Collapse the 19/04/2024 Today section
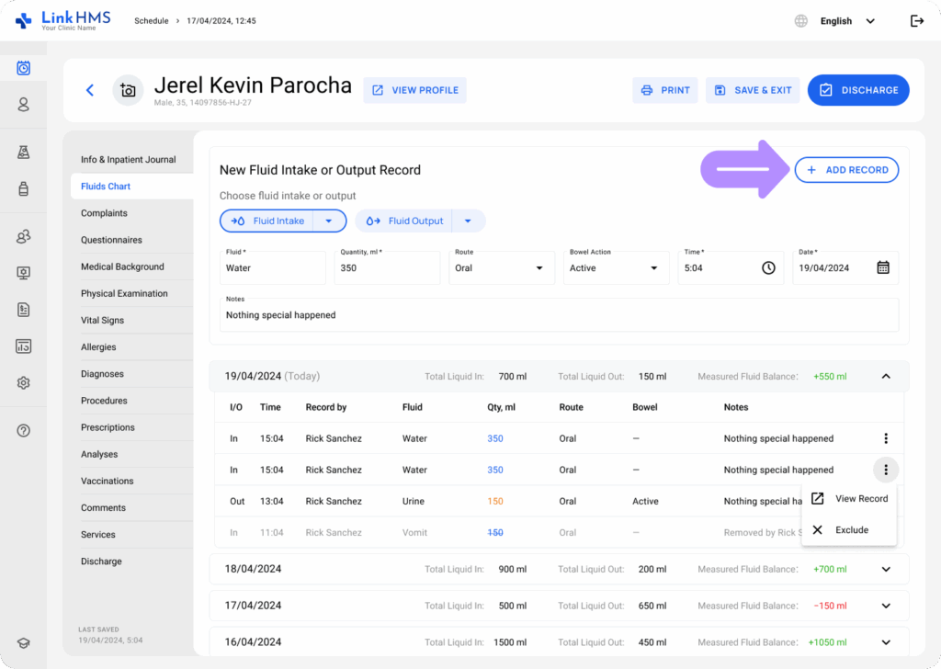This screenshot has height=669, width=941. pyautogui.click(x=885, y=376)
